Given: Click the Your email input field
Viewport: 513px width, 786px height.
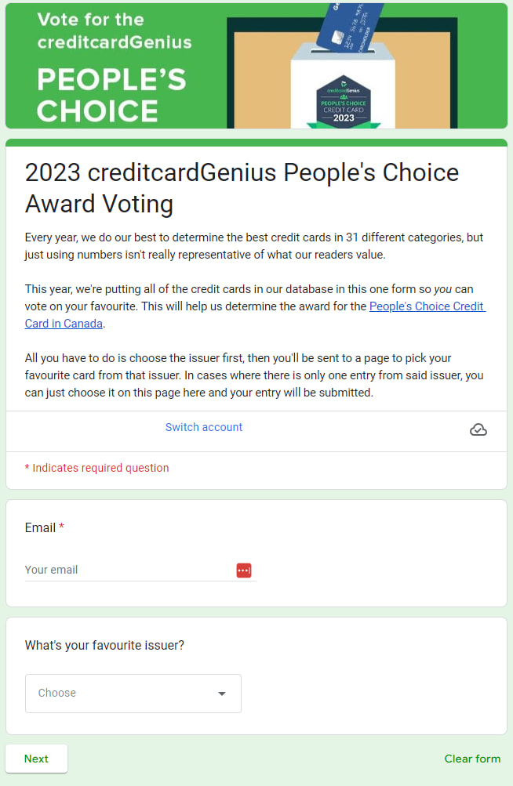Looking at the screenshot, I should [118, 570].
